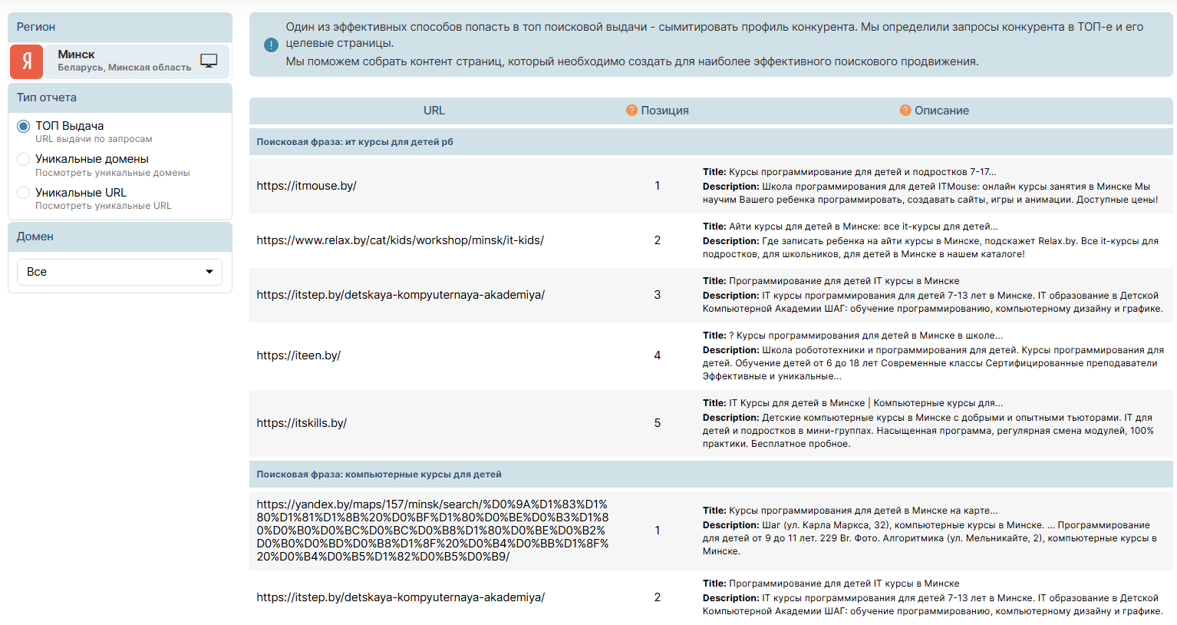
Task: Click the help icon next to Описание
Action: 905,111
